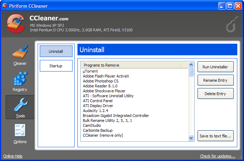Image resolution: width=244 pixels, height=161 pixels.
Task: Click the Check for updates link
Action: (218, 156)
